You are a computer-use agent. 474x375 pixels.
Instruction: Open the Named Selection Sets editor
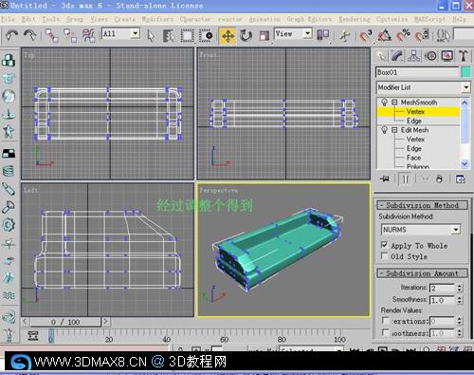click(x=443, y=35)
